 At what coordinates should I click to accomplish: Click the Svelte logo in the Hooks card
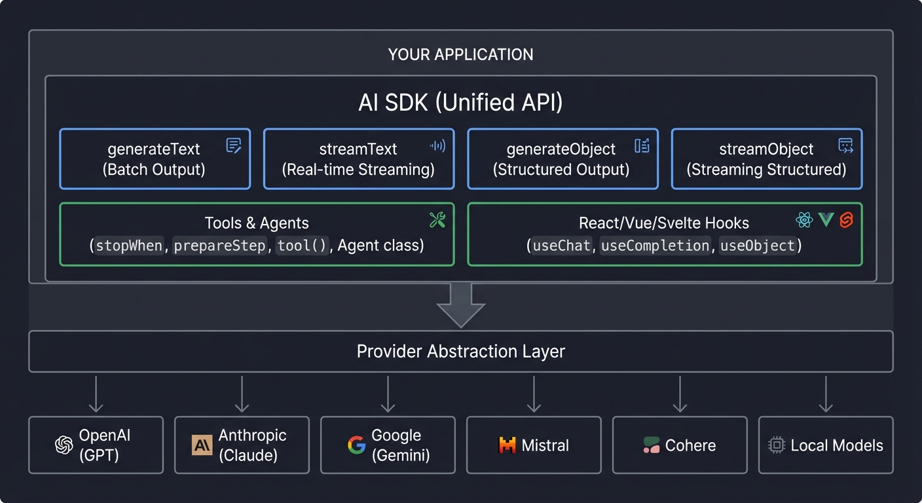point(845,221)
